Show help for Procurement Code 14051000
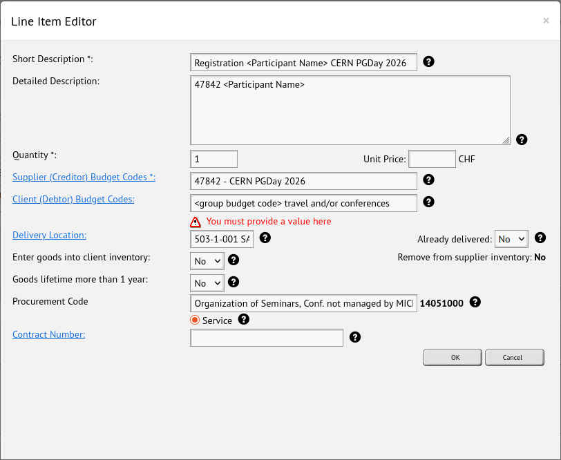This screenshot has height=460, width=561. click(x=475, y=303)
